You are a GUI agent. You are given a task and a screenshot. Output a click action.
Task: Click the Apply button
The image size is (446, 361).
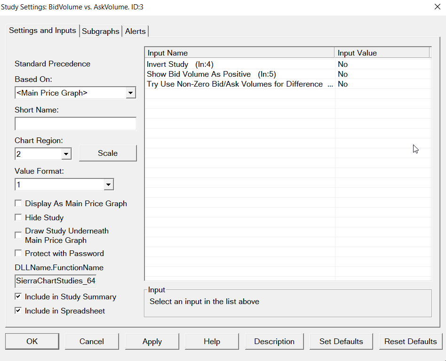point(152,341)
